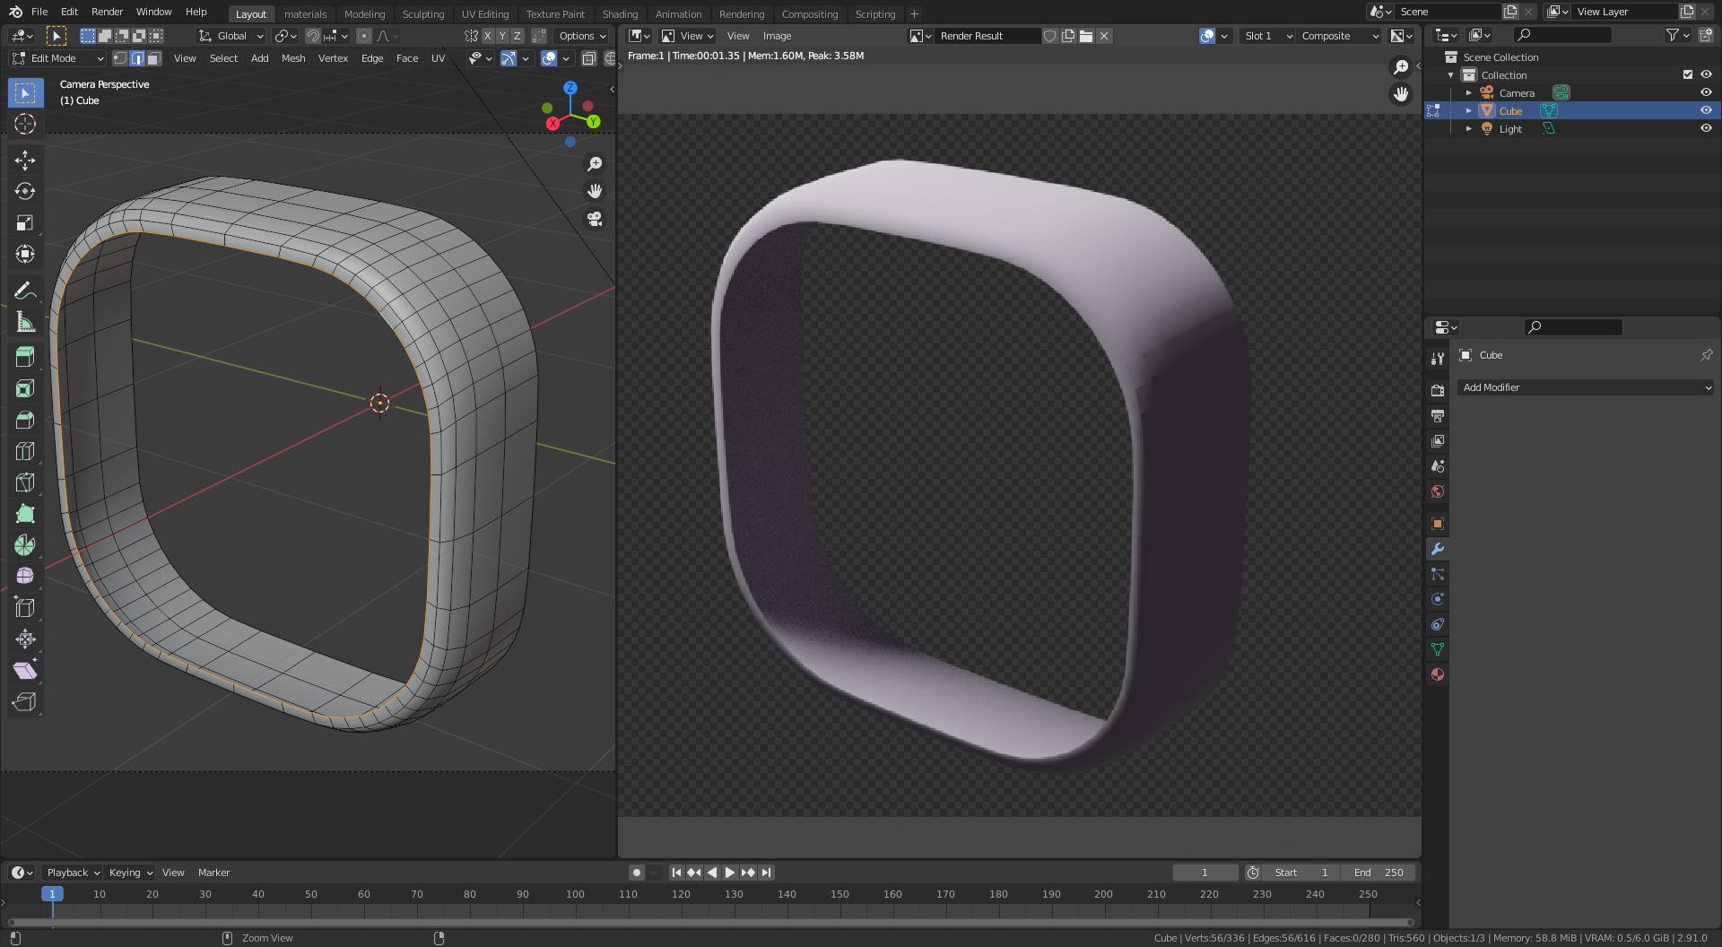This screenshot has height=947, width=1722.
Task: Click the pan hand icon in 3D viewport
Action: (x=595, y=191)
